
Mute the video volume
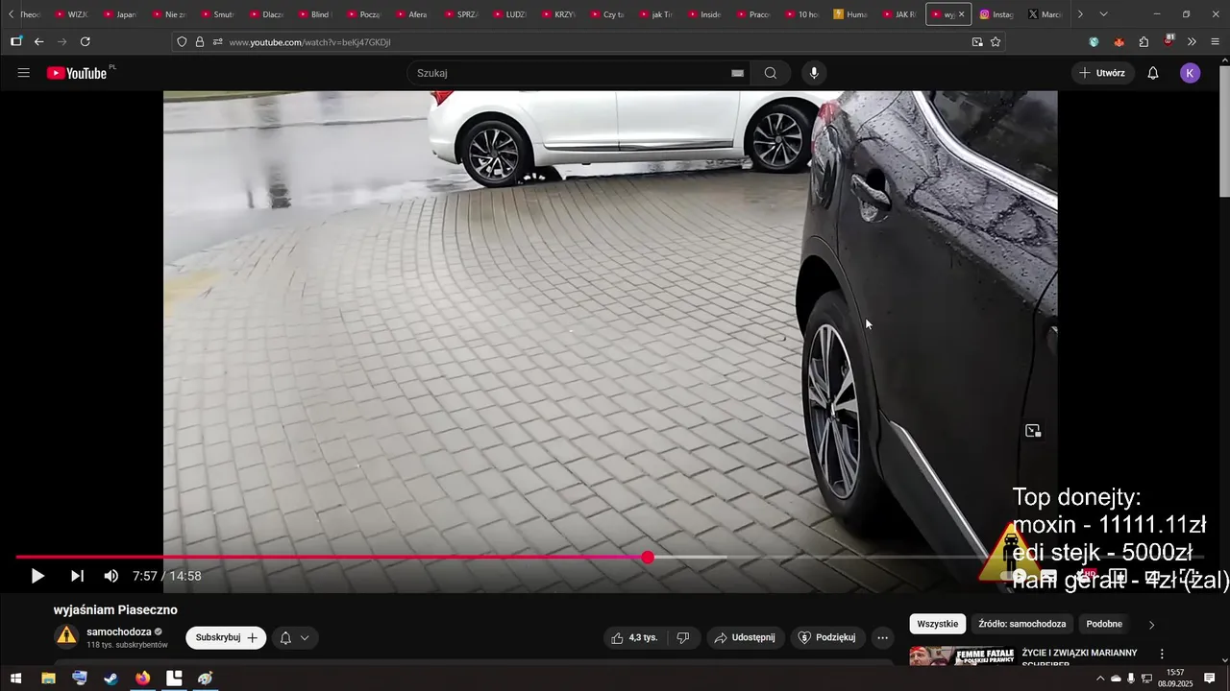point(111,576)
